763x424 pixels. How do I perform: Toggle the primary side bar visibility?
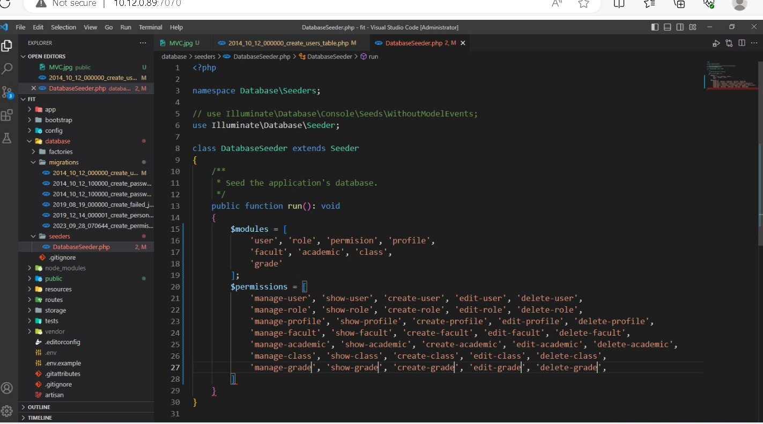point(655,27)
